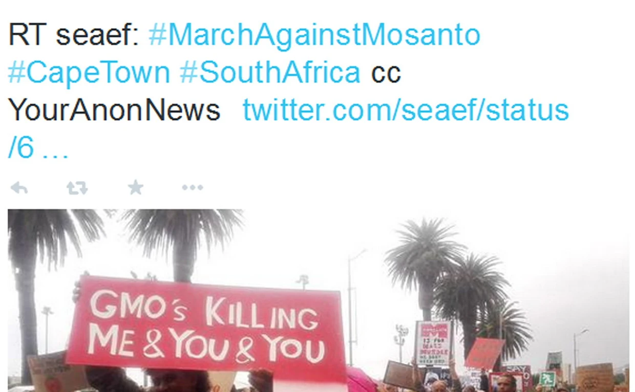
Task: Open the more options ellipsis icon
Action: point(193,188)
